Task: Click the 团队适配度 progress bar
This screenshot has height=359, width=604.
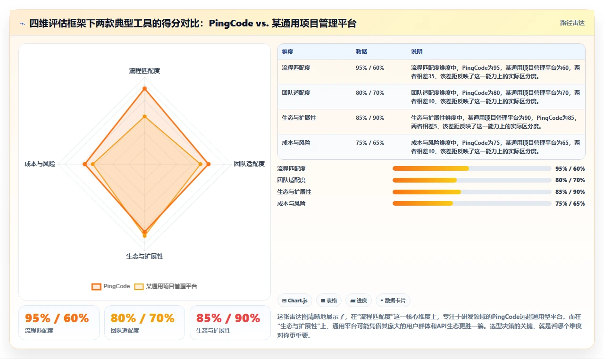Action: tap(472, 180)
